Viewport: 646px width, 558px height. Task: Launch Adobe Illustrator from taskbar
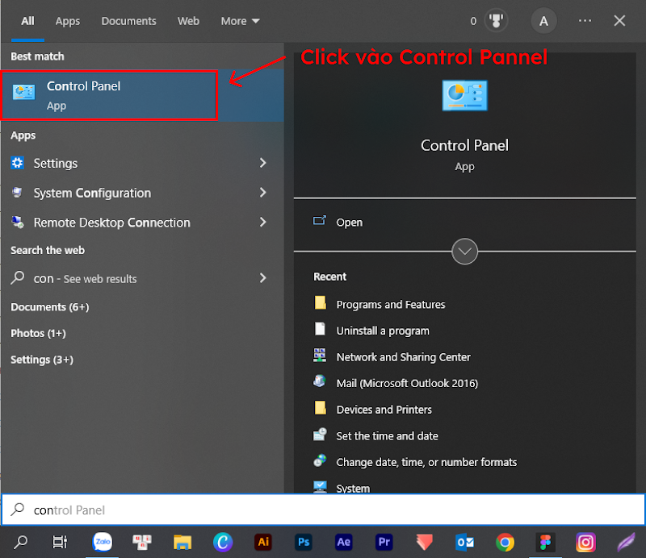(262, 542)
